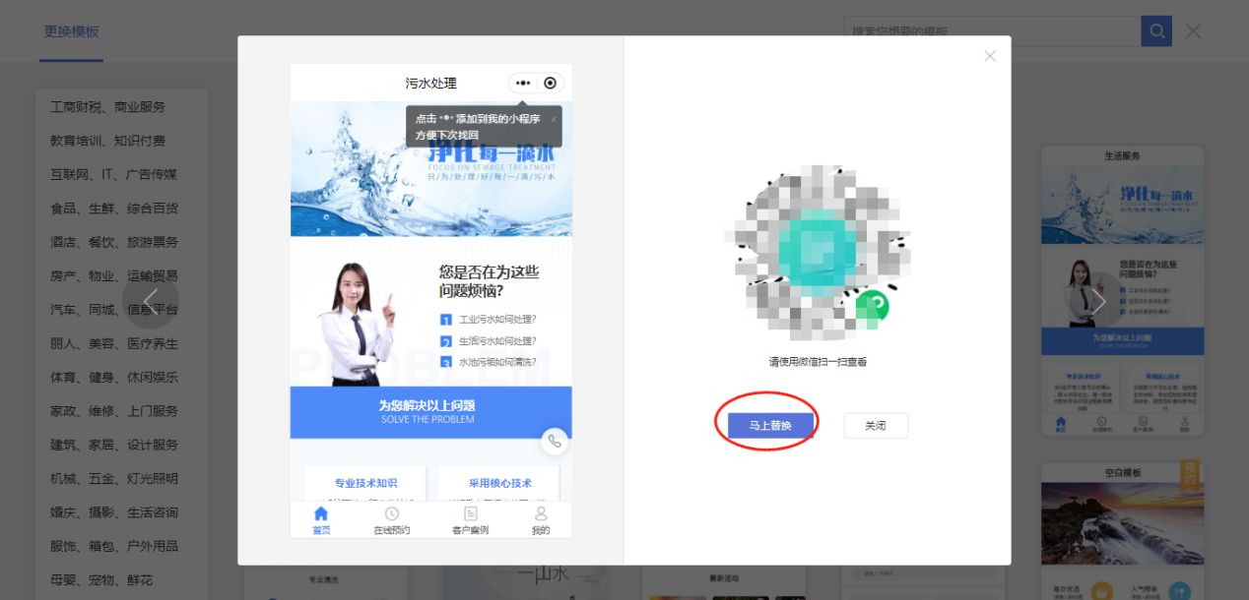Screen dimensions: 1249x600
Task: Open the 专业技术知识 card
Action: [x=365, y=483]
